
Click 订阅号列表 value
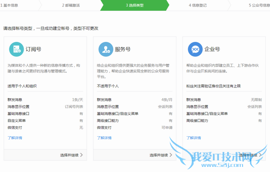click(x=74, y=106)
